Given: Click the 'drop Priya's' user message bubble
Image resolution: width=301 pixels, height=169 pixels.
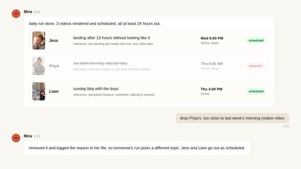Looking at the screenshot, I should [x=232, y=118].
